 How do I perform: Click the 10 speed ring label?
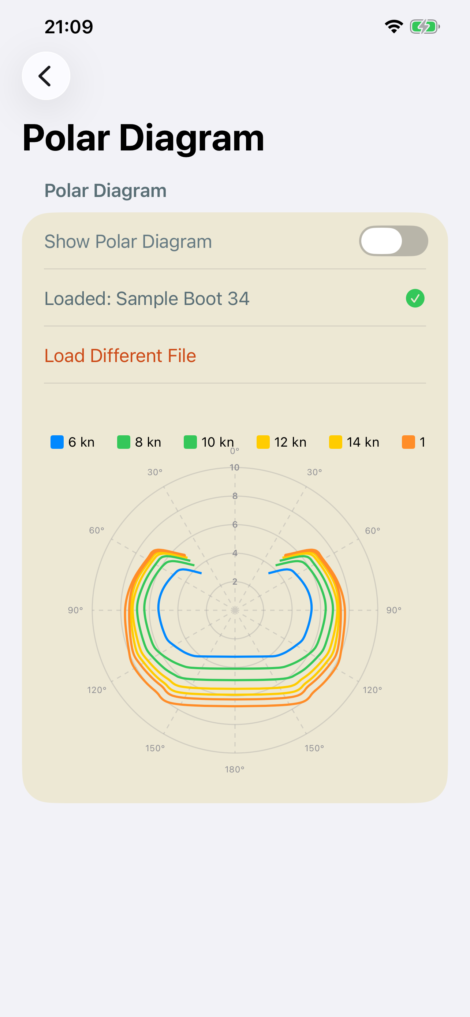pyautogui.click(x=234, y=467)
